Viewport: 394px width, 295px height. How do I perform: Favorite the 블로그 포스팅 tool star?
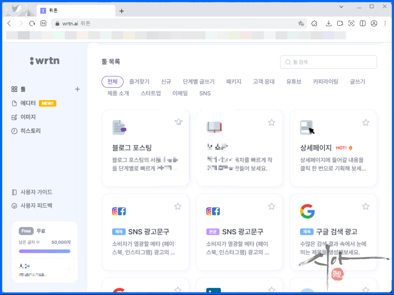click(x=178, y=123)
